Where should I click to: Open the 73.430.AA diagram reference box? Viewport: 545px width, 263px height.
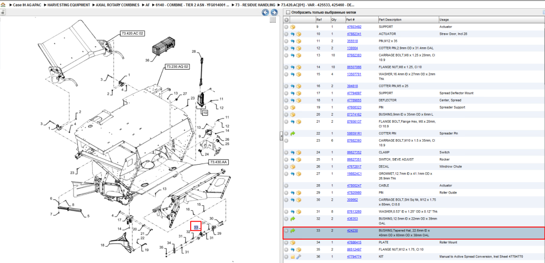tap(218, 162)
